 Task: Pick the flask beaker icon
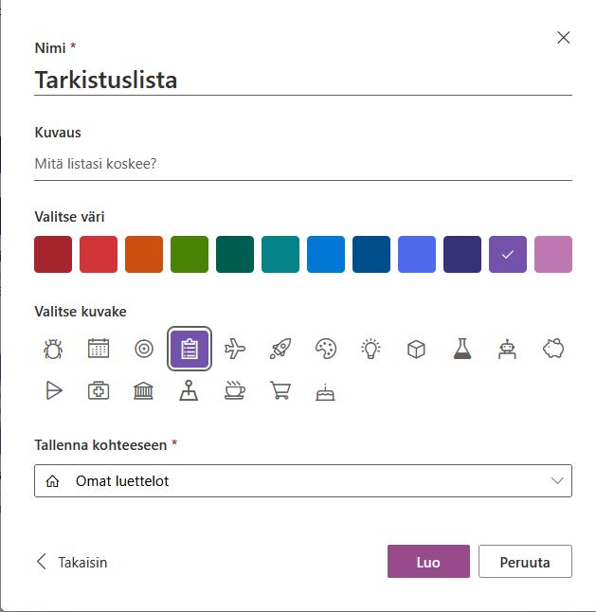pyautogui.click(x=461, y=350)
